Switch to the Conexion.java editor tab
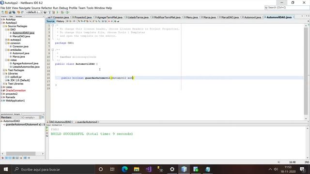Screen dimensions: 310x174 (61, 17)
